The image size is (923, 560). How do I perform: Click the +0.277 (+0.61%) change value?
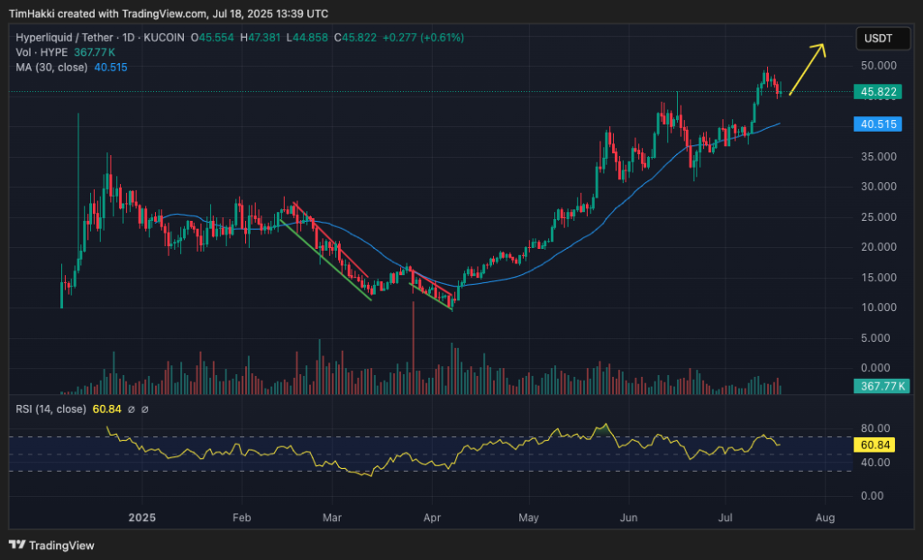tap(421, 37)
